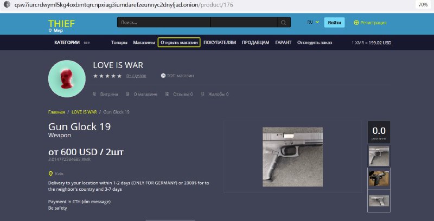
Task: Open the browser site information icon
Action: 7,4
